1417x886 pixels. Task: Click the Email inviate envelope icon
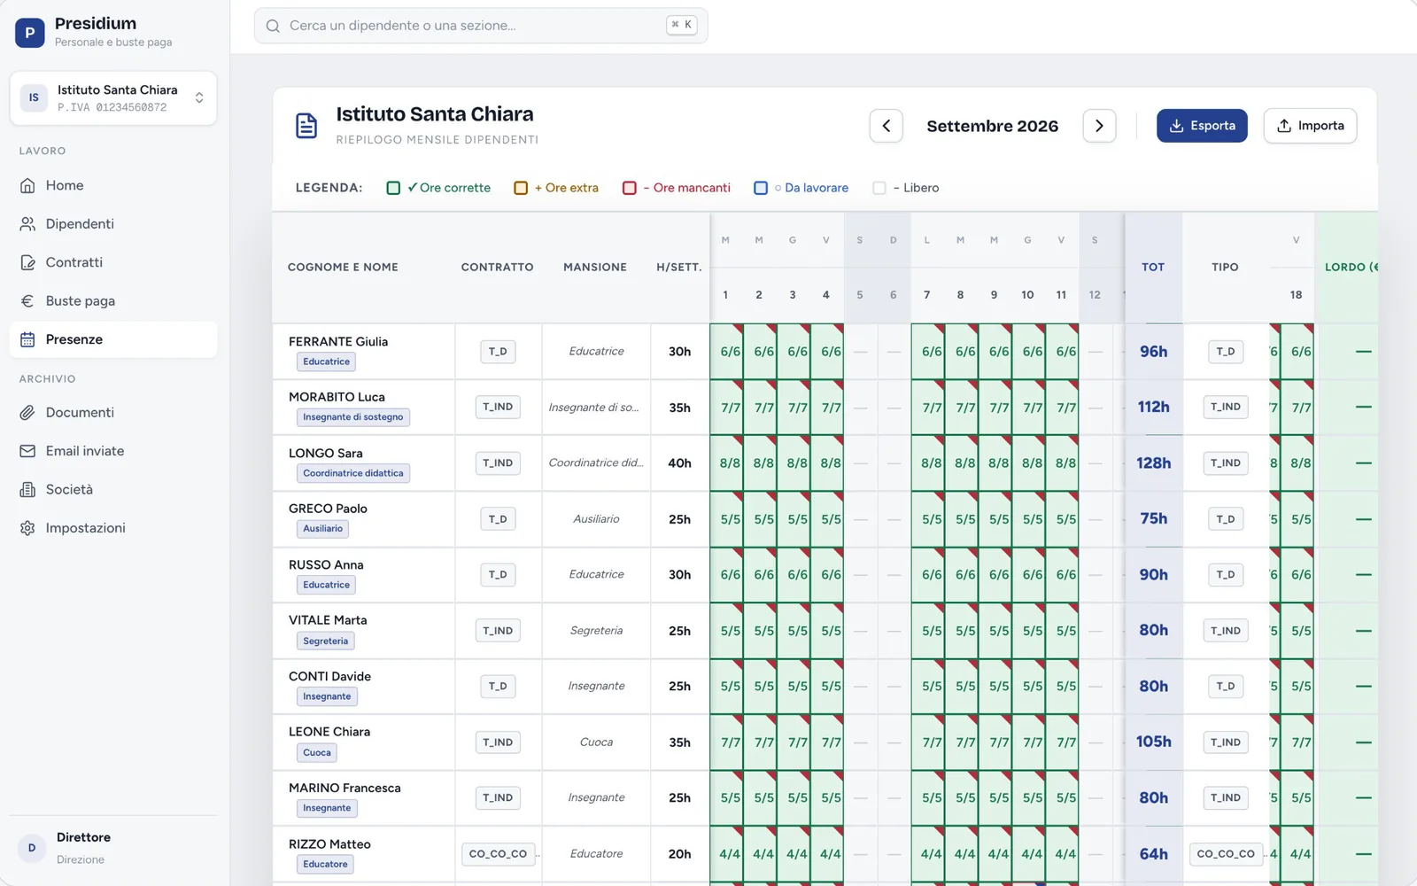pyautogui.click(x=27, y=451)
